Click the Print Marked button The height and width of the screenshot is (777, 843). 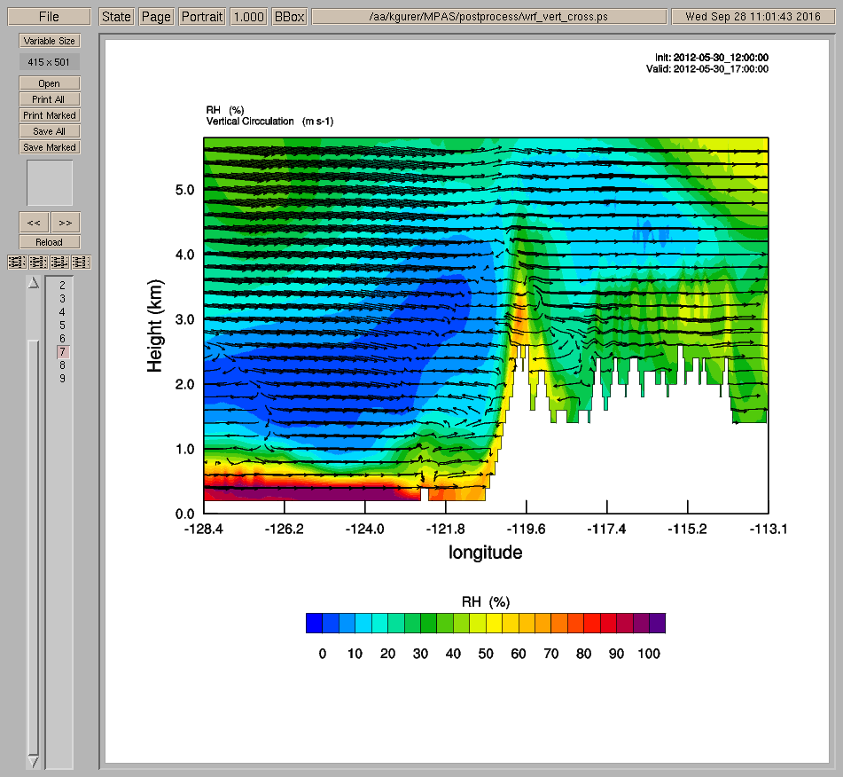pos(50,115)
